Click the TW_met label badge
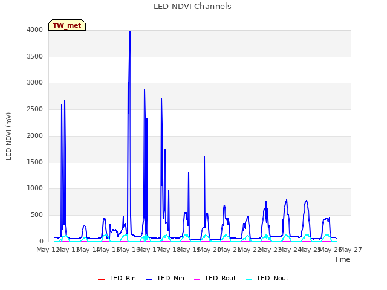Viewport: 387px width, 290px height. click(67, 25)
